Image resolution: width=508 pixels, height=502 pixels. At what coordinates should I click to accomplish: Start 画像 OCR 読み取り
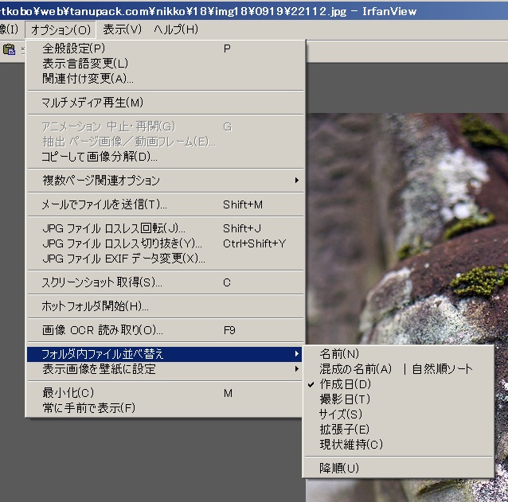(x=102, y=330)
